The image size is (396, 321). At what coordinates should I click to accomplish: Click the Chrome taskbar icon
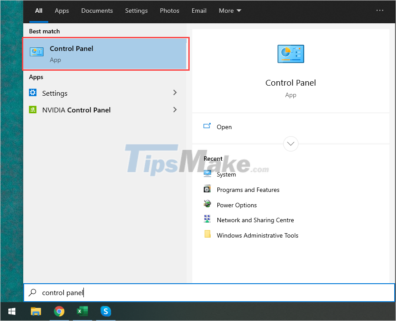(x=59, y=311)
